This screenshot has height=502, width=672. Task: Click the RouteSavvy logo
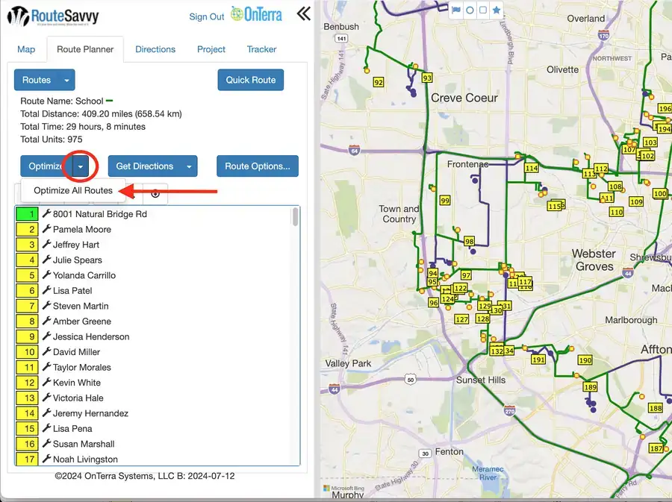[x=53, y=16]
